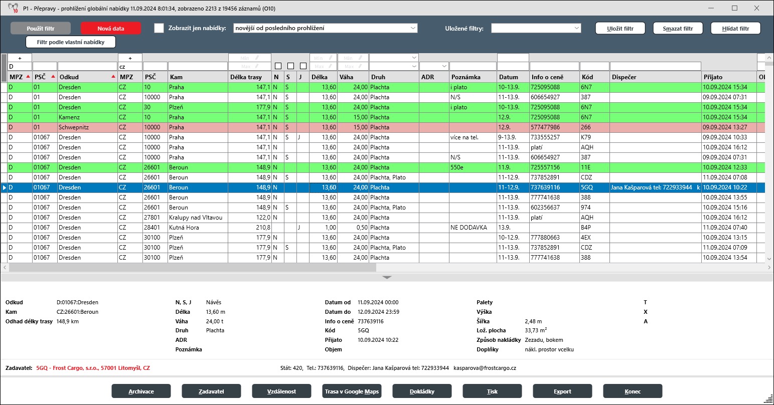This screenshot has height=405, width=774.
Task: Tick the J column filter checkbox
Action: [303, 66]
